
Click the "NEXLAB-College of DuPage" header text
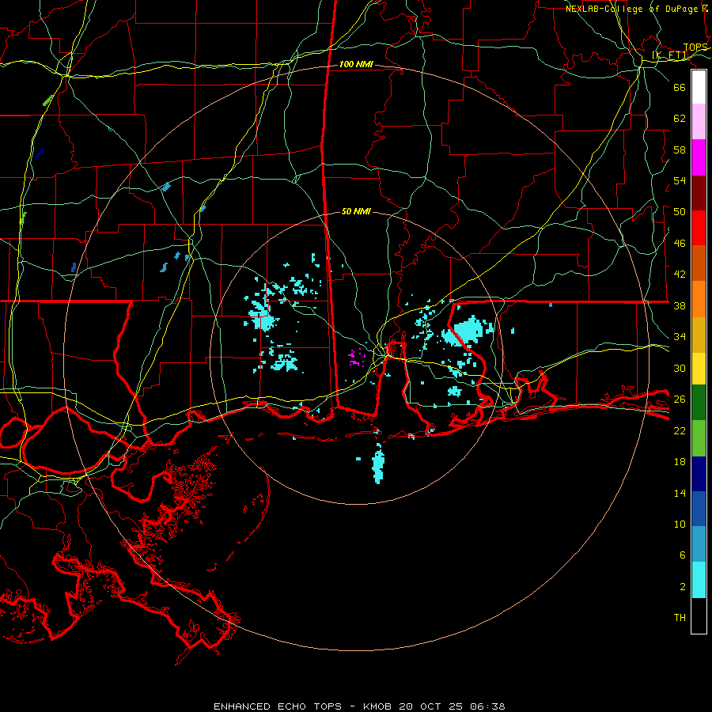[631, 9]
